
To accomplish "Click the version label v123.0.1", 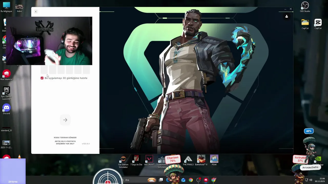I will pyautogui.click(x=86, y=144).
